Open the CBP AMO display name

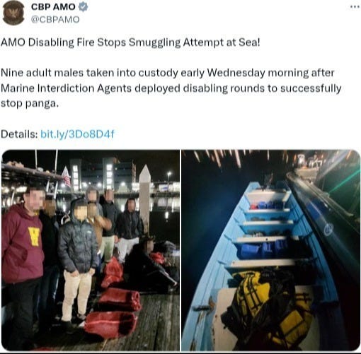(53, 7)
